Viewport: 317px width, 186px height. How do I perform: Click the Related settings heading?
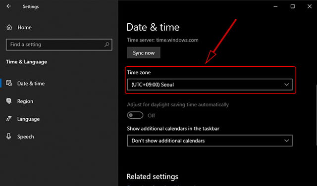153,177
